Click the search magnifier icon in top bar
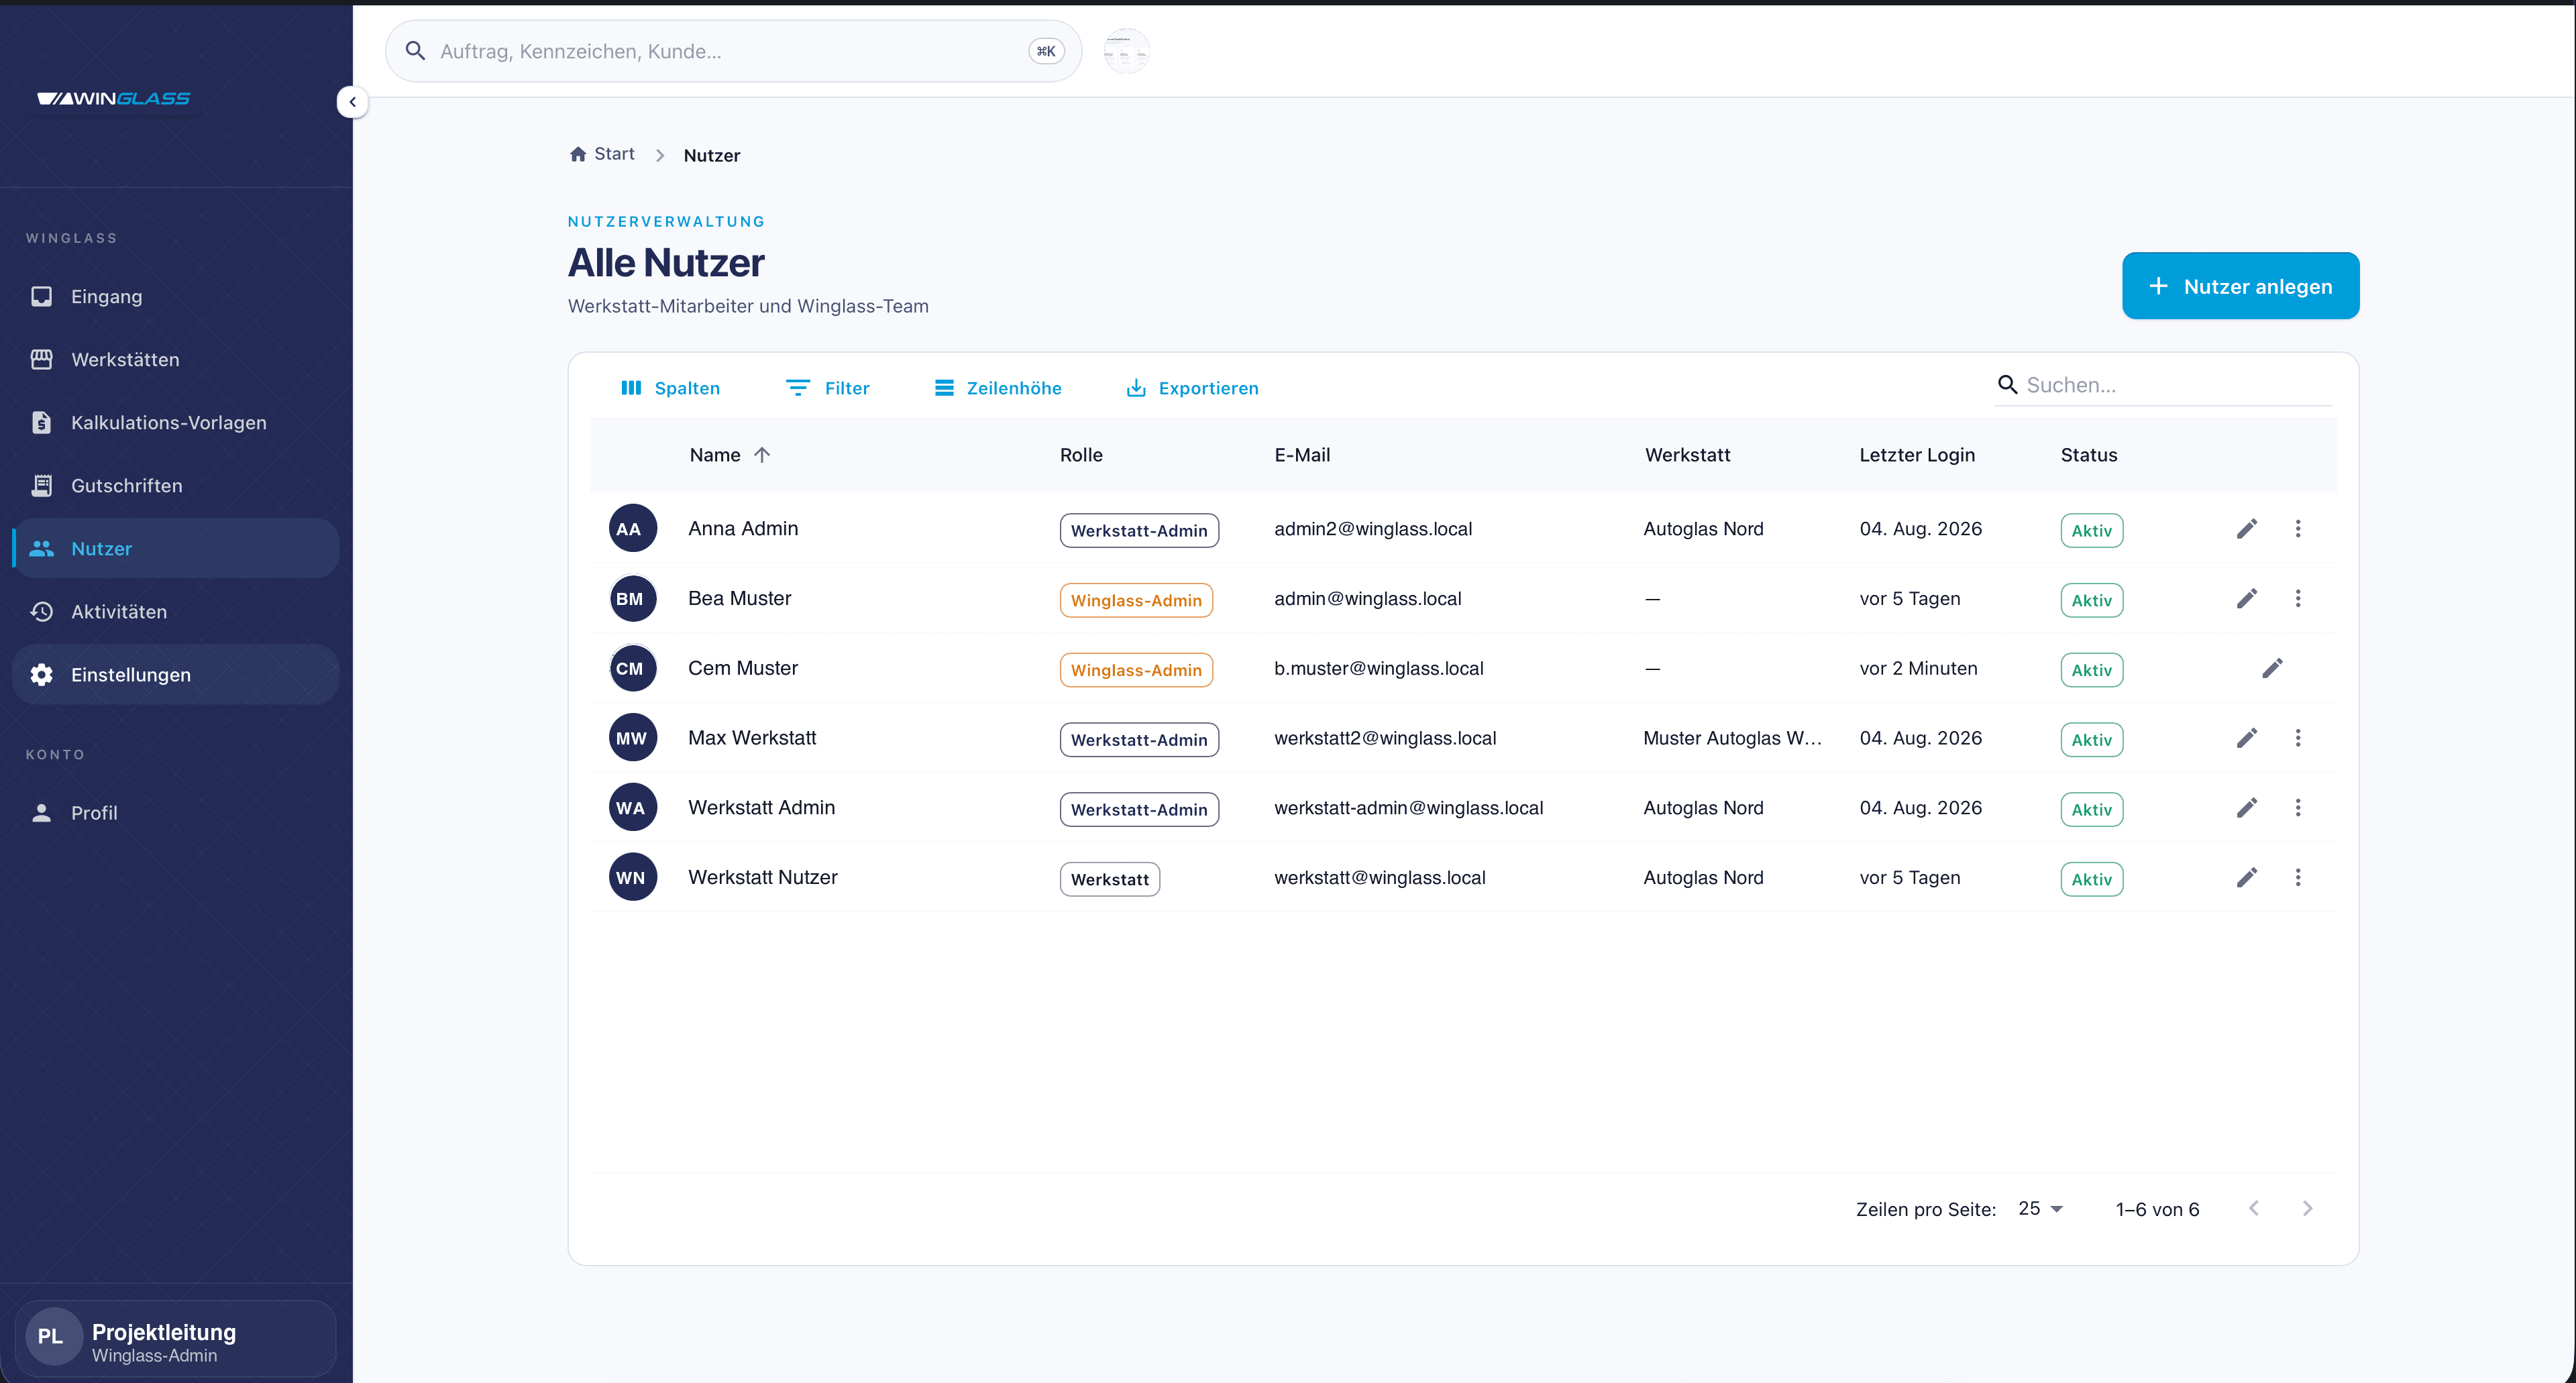Image resolution: width=2576 pixels, height=1383 pixels. coord(415,51)
